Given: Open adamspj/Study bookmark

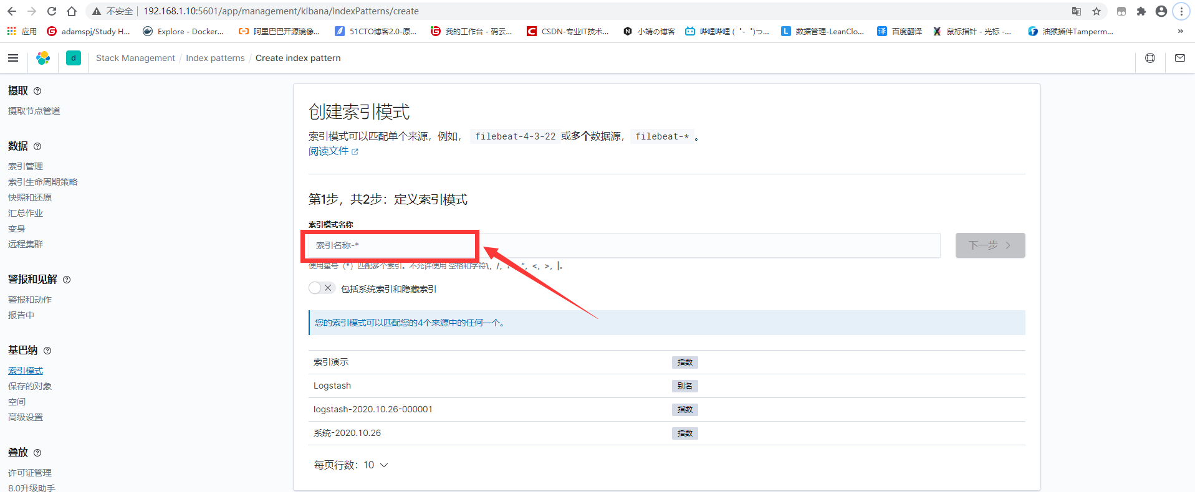Looking at the screenshot, I should click(x=89, y=31).
